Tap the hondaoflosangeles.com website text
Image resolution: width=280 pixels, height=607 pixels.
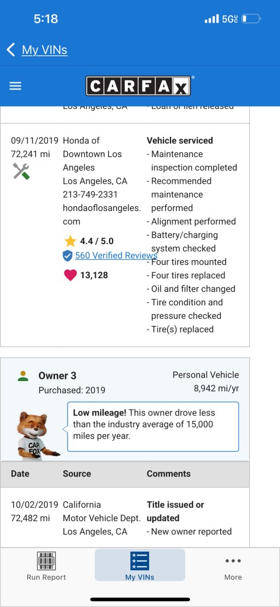(102, 215)
